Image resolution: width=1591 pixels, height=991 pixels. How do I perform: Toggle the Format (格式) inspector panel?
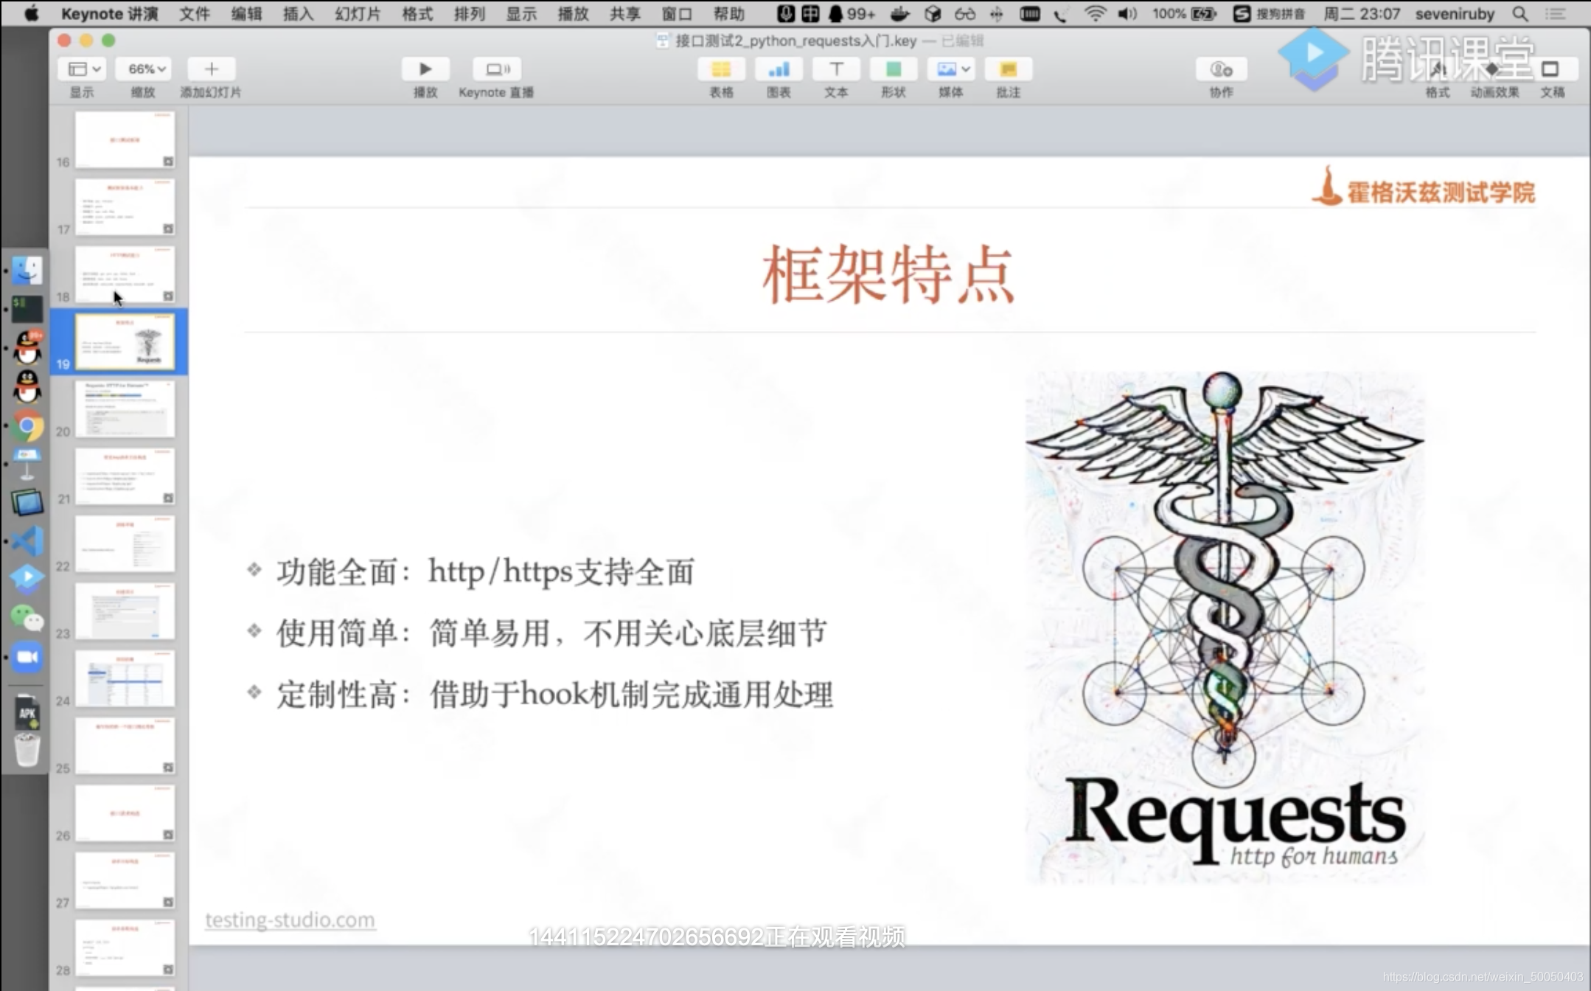(x=1437, y=69)
